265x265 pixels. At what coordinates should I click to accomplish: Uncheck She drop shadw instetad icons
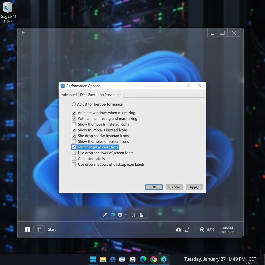click(x=74, y=136)
